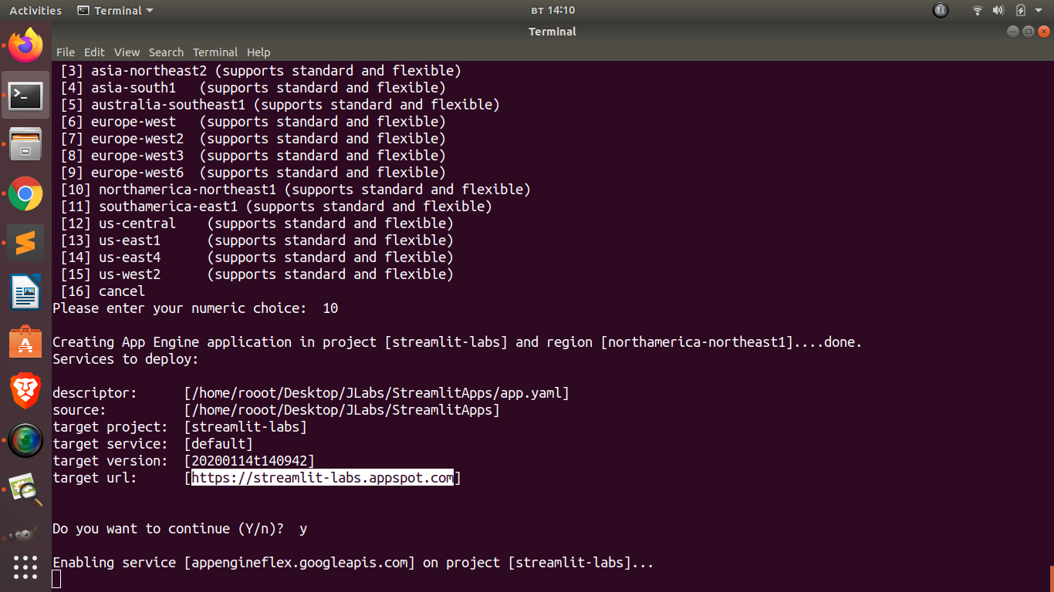Open Ubuntu Software from the dock
The height and width of the screenshot is (592, 1054).
tap(25, 342)
